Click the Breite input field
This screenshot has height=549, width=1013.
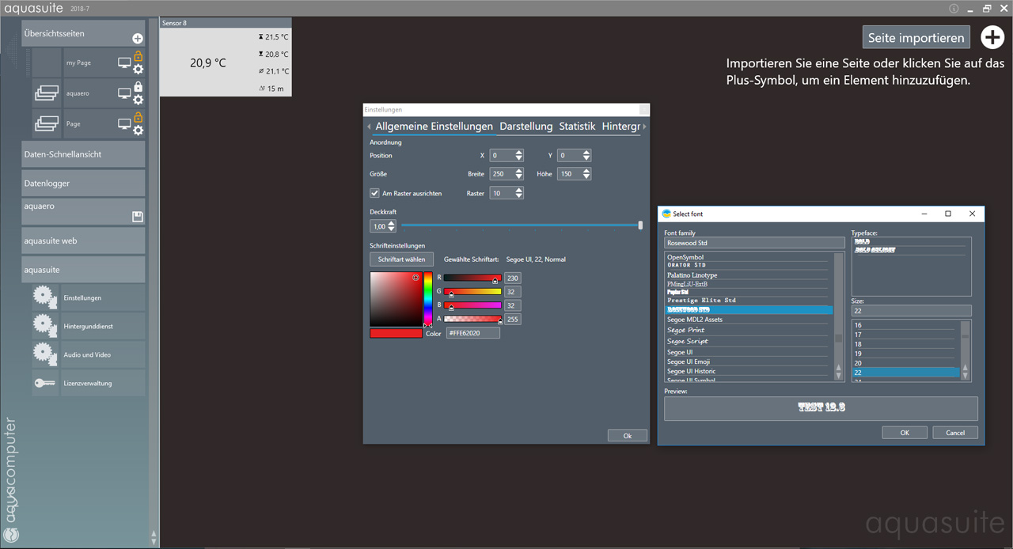pyautogui.click(x=502, y=174)
